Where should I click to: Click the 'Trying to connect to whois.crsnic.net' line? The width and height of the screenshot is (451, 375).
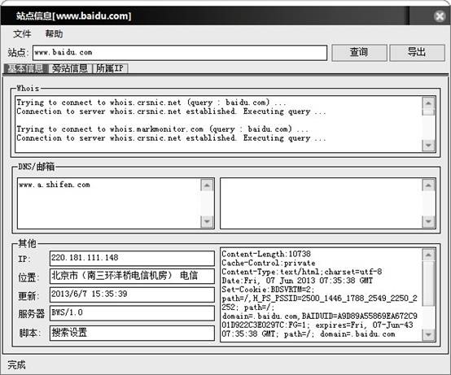151,102
